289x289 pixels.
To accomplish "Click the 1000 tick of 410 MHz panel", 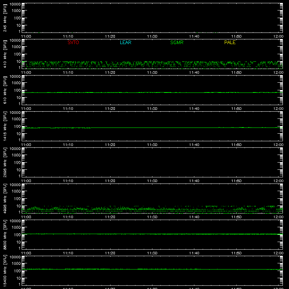I will coord(16,47).
